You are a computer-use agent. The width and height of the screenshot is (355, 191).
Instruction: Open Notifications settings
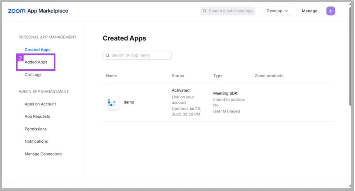36,142
